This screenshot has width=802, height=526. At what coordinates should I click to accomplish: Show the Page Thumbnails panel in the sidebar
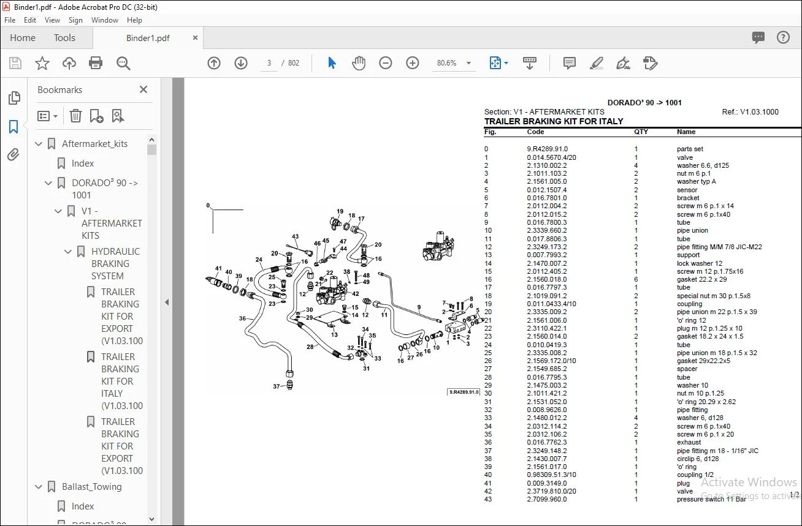pyautogui.click(x=13, y=98)
